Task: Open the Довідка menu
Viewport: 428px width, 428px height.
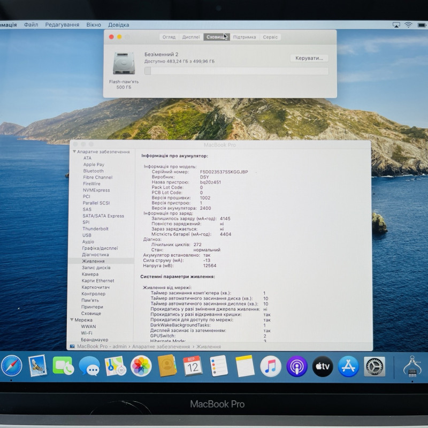Action: (118, 25)
